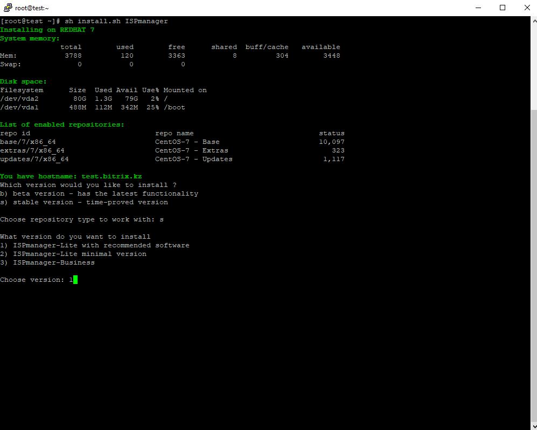This screenshot has width=537, height=430.
Task: Click 'What version do you want to install'
Action: pyautogui.click(x=75, y=237)
